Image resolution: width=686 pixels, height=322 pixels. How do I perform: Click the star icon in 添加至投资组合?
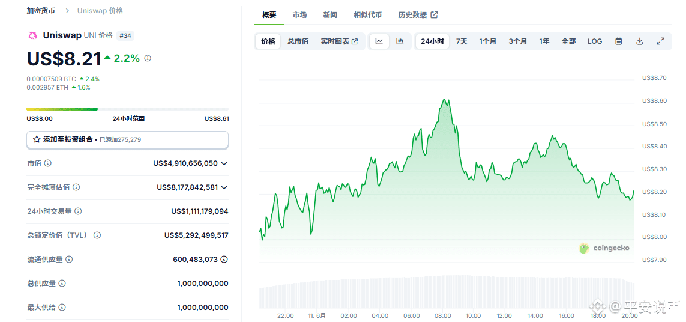pyautogui.click(x=37, y=140)
